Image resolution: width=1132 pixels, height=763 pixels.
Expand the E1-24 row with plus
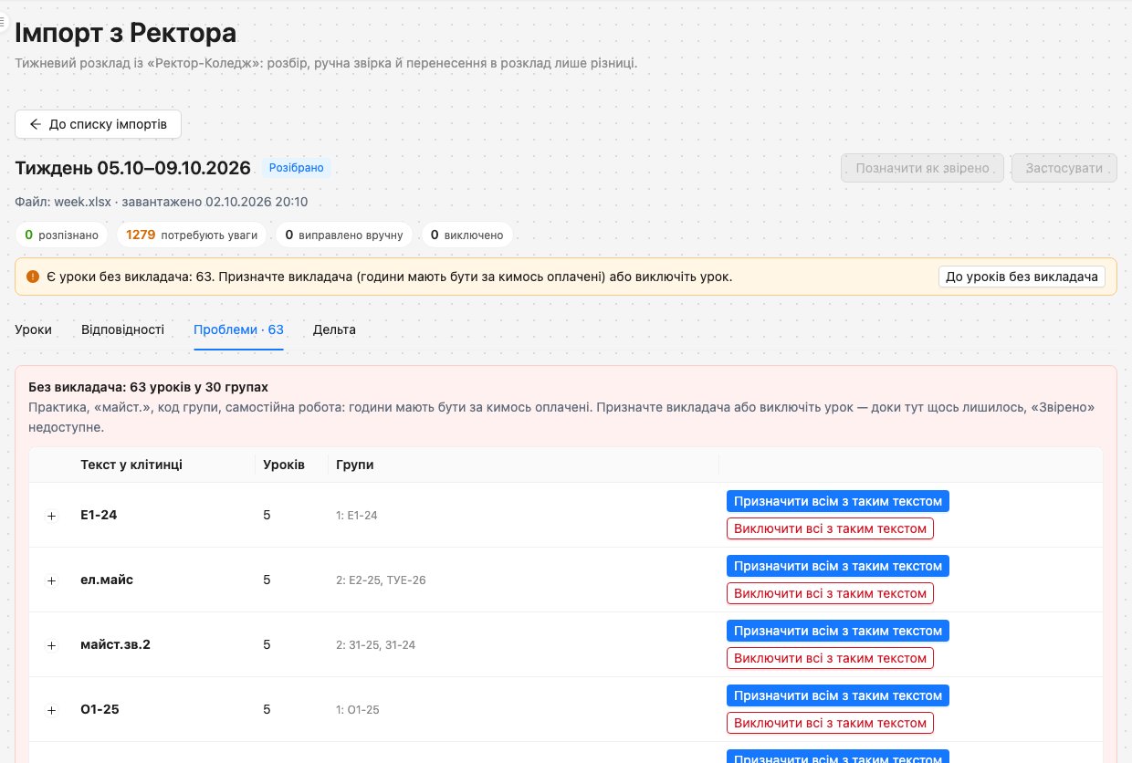pyautogui.click(x=52, y=516)
